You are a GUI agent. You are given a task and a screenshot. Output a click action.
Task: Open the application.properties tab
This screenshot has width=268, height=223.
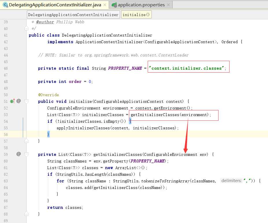coord(141,5)
